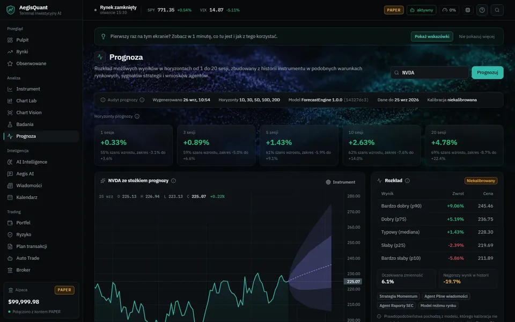
Task: Click the aktywny robot status badge
Action: point(422,10)
